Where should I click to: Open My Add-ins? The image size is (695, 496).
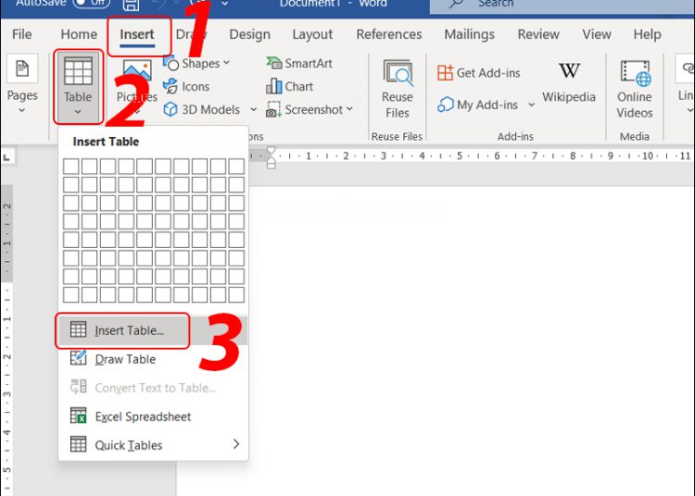tap(477, 105)
